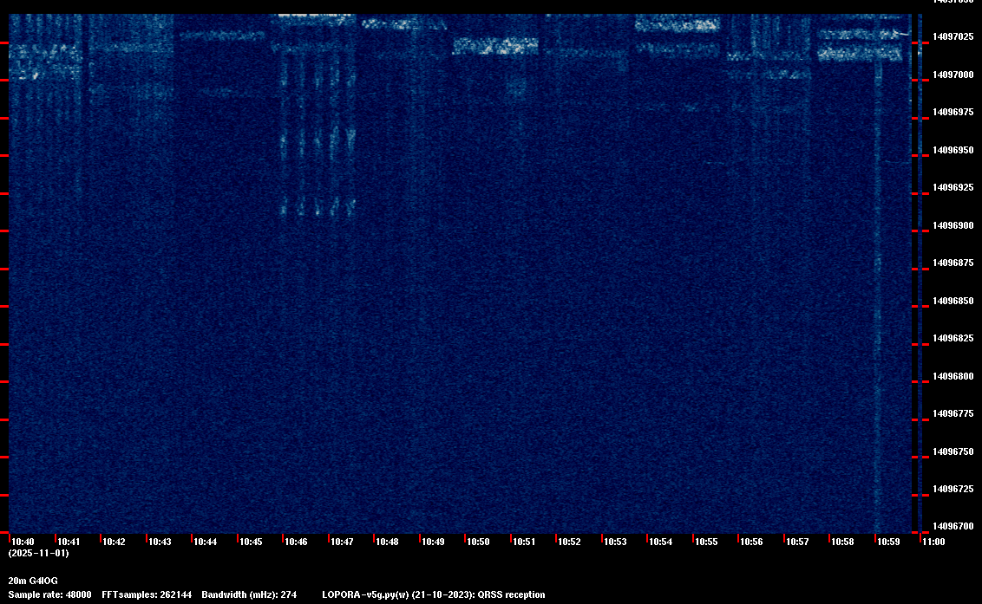Click the Bandwidth (mHz): 274 text
Image resolution: width=982 pixels, height=604 pixels.
(249, 594)
